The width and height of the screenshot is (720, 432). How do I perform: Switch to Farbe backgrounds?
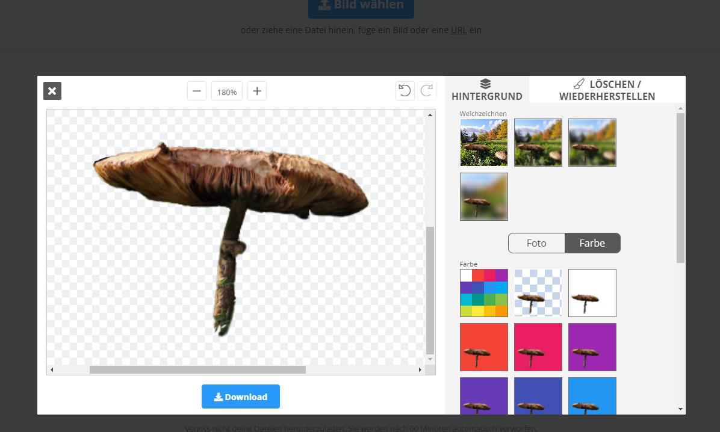click(x=592, y=243)
